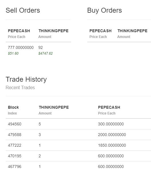
Task: Click the 777.00000000 sell order price
Action: 21,47
